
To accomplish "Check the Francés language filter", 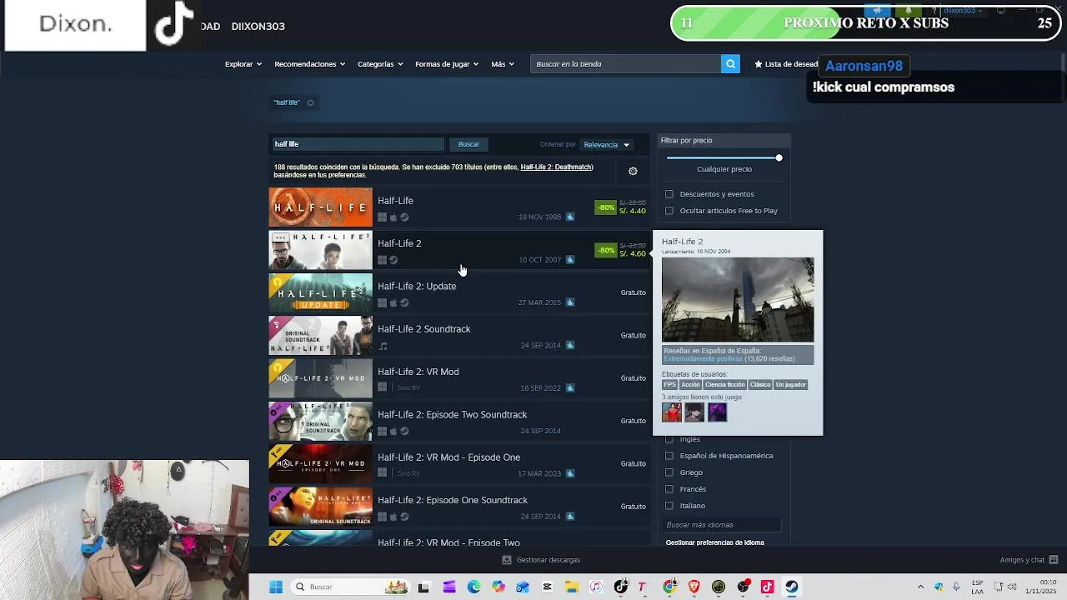I will tap(669, 489).
